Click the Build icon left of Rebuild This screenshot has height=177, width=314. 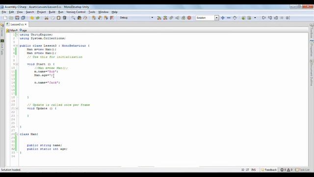159,18
